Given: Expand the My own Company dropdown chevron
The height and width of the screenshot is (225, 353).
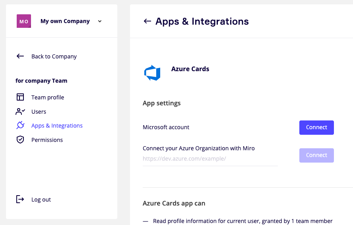Looking at the screenshot, I should tap(100, 21).
